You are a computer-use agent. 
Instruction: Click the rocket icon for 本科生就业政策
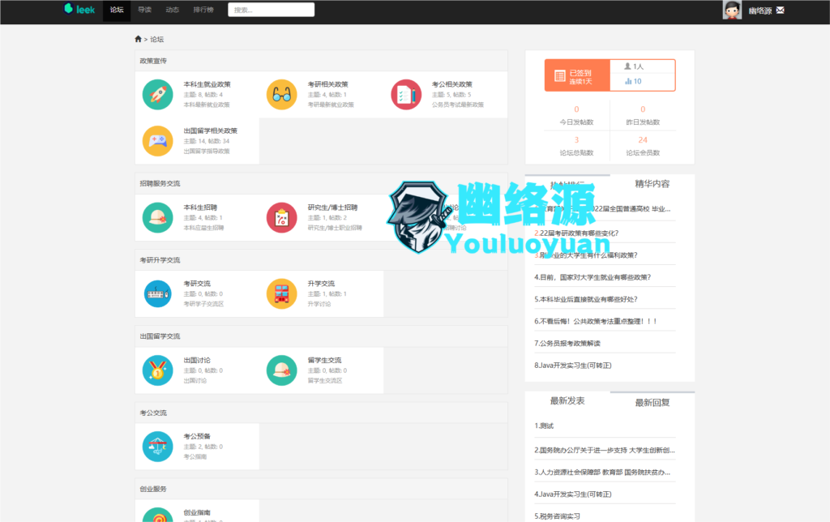point(158,94)
